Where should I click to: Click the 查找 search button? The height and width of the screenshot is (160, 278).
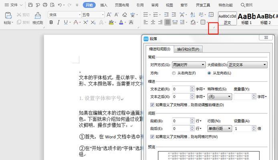tap(246, 5)
